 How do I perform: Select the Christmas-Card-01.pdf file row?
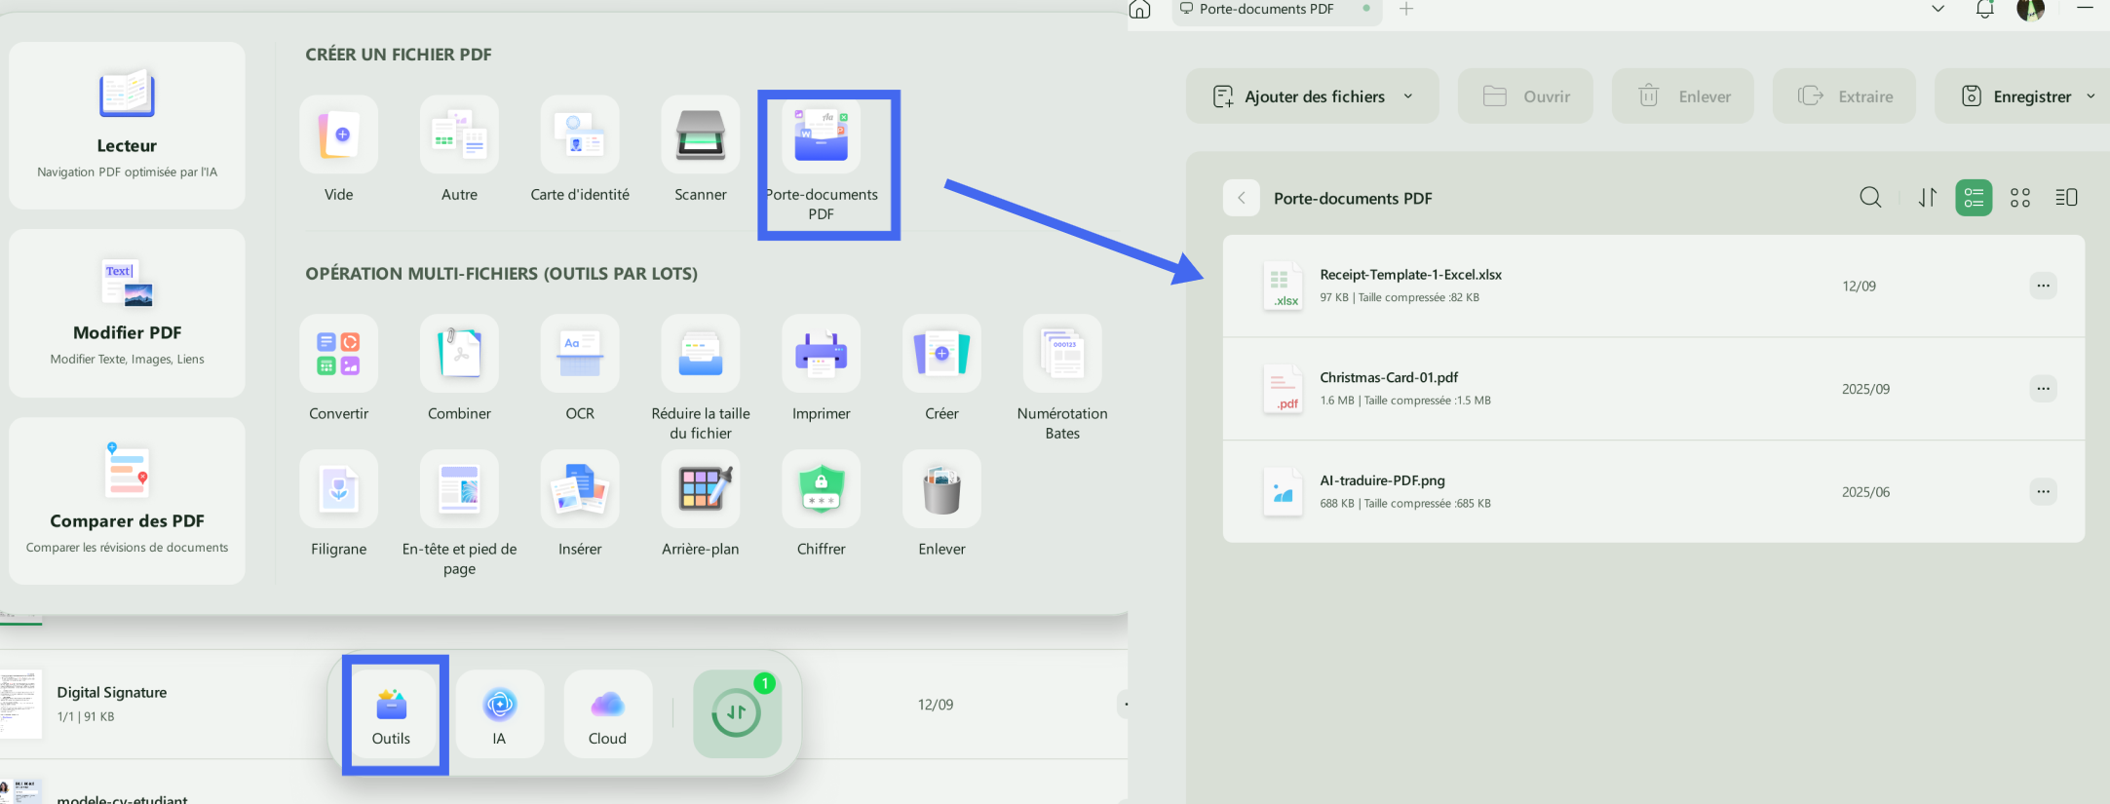click(x=1654, y=389)
